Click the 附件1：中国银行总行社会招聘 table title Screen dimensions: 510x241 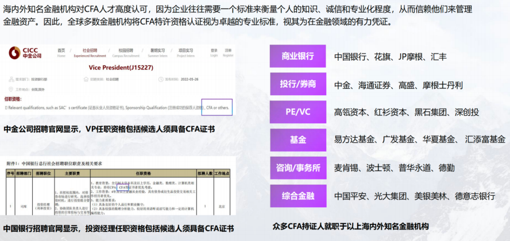(53, 164)
